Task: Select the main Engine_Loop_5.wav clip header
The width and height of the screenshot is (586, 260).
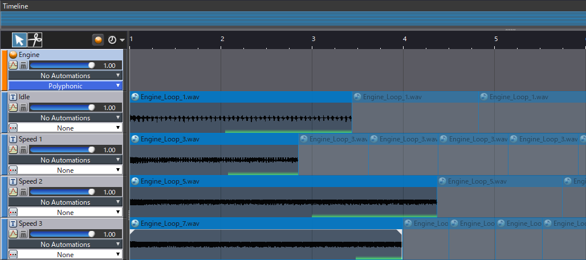Action: pyautogui.click(x=283, y=181)
